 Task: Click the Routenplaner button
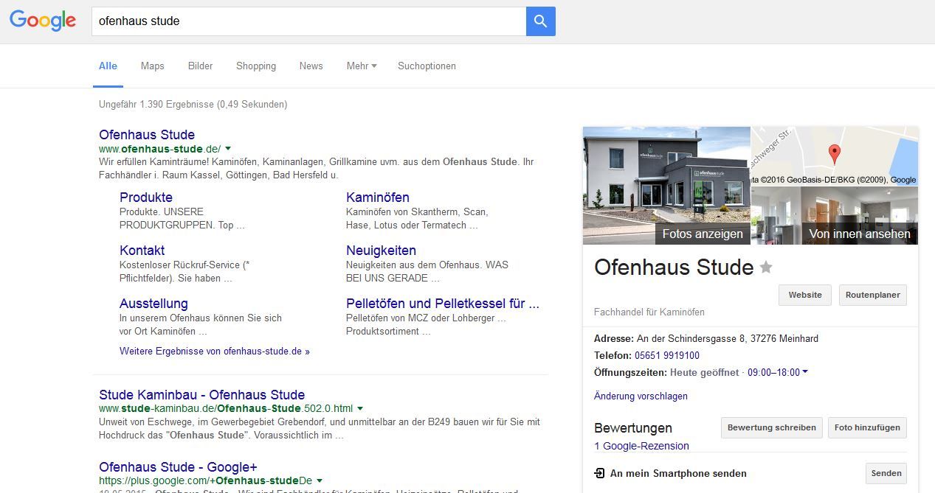click(873, 295)
